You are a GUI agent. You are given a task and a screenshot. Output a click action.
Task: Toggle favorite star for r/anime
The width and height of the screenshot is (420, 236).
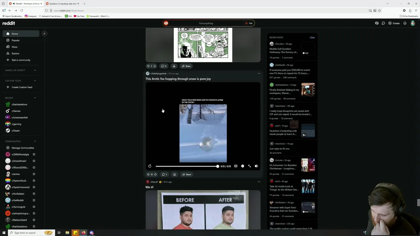[x=34, y=174]
